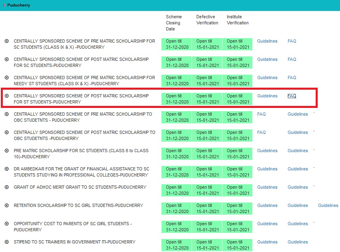340x252 pixels.
Task: Click the bullet icon beside Pre Matric Scholarship to OBC Studetnts
Action: [x=7, y=114]
